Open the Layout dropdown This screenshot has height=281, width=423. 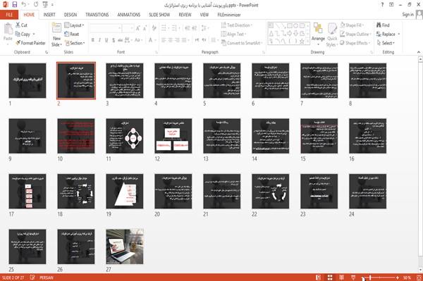75,25
